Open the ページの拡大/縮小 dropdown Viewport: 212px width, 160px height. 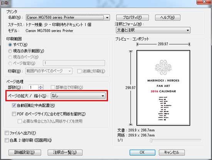click(103, 96)
